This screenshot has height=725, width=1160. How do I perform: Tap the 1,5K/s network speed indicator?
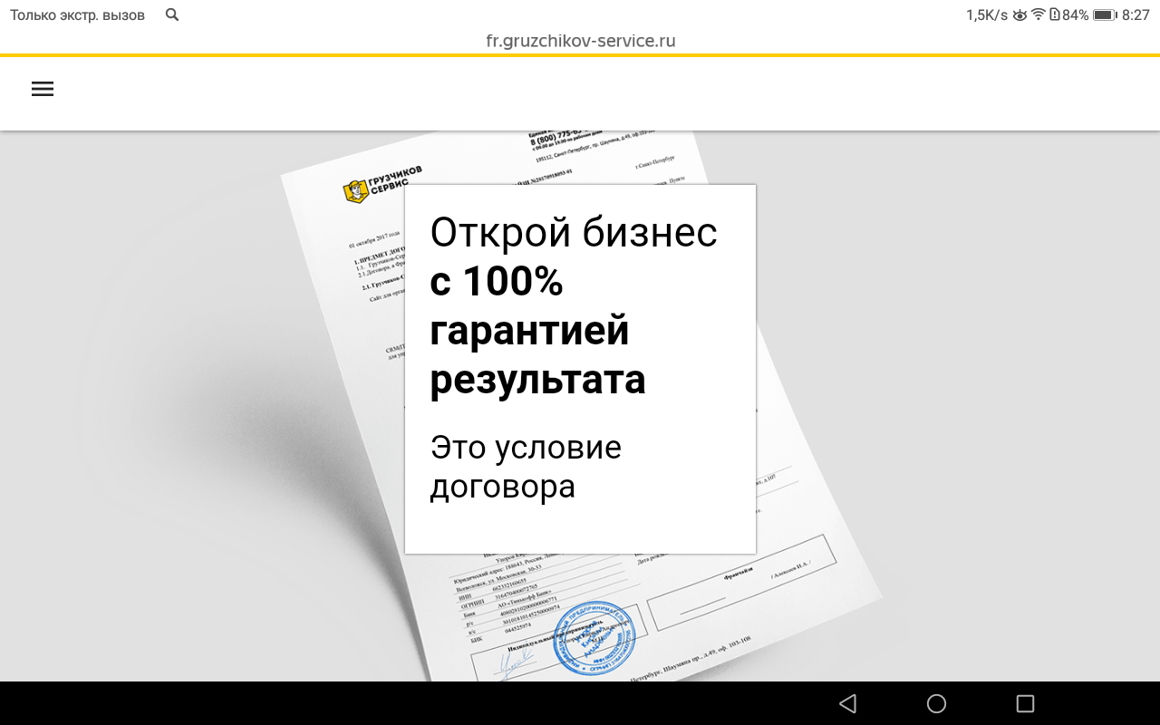987,14
